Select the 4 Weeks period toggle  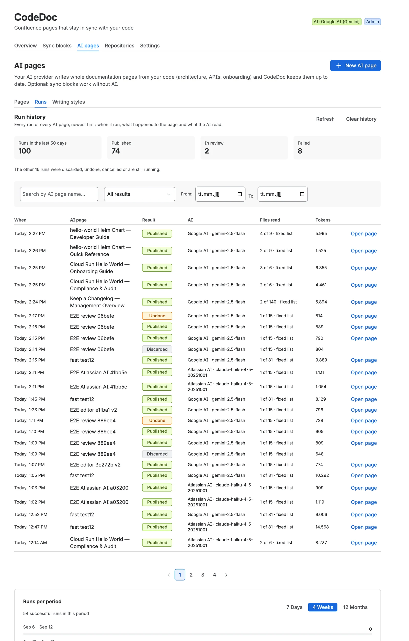pos(322,607)
